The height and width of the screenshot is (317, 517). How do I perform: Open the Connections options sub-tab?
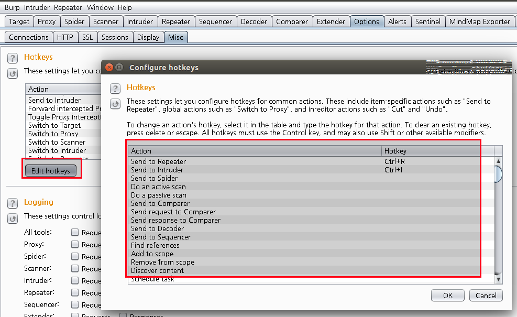pyautogui.click(x=29, y=37)
